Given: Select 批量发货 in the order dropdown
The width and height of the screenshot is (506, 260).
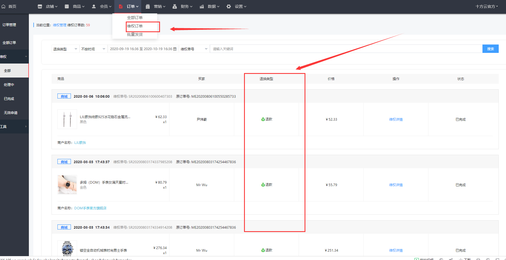Looking at the screenshot, I should [x=135, y=34].
